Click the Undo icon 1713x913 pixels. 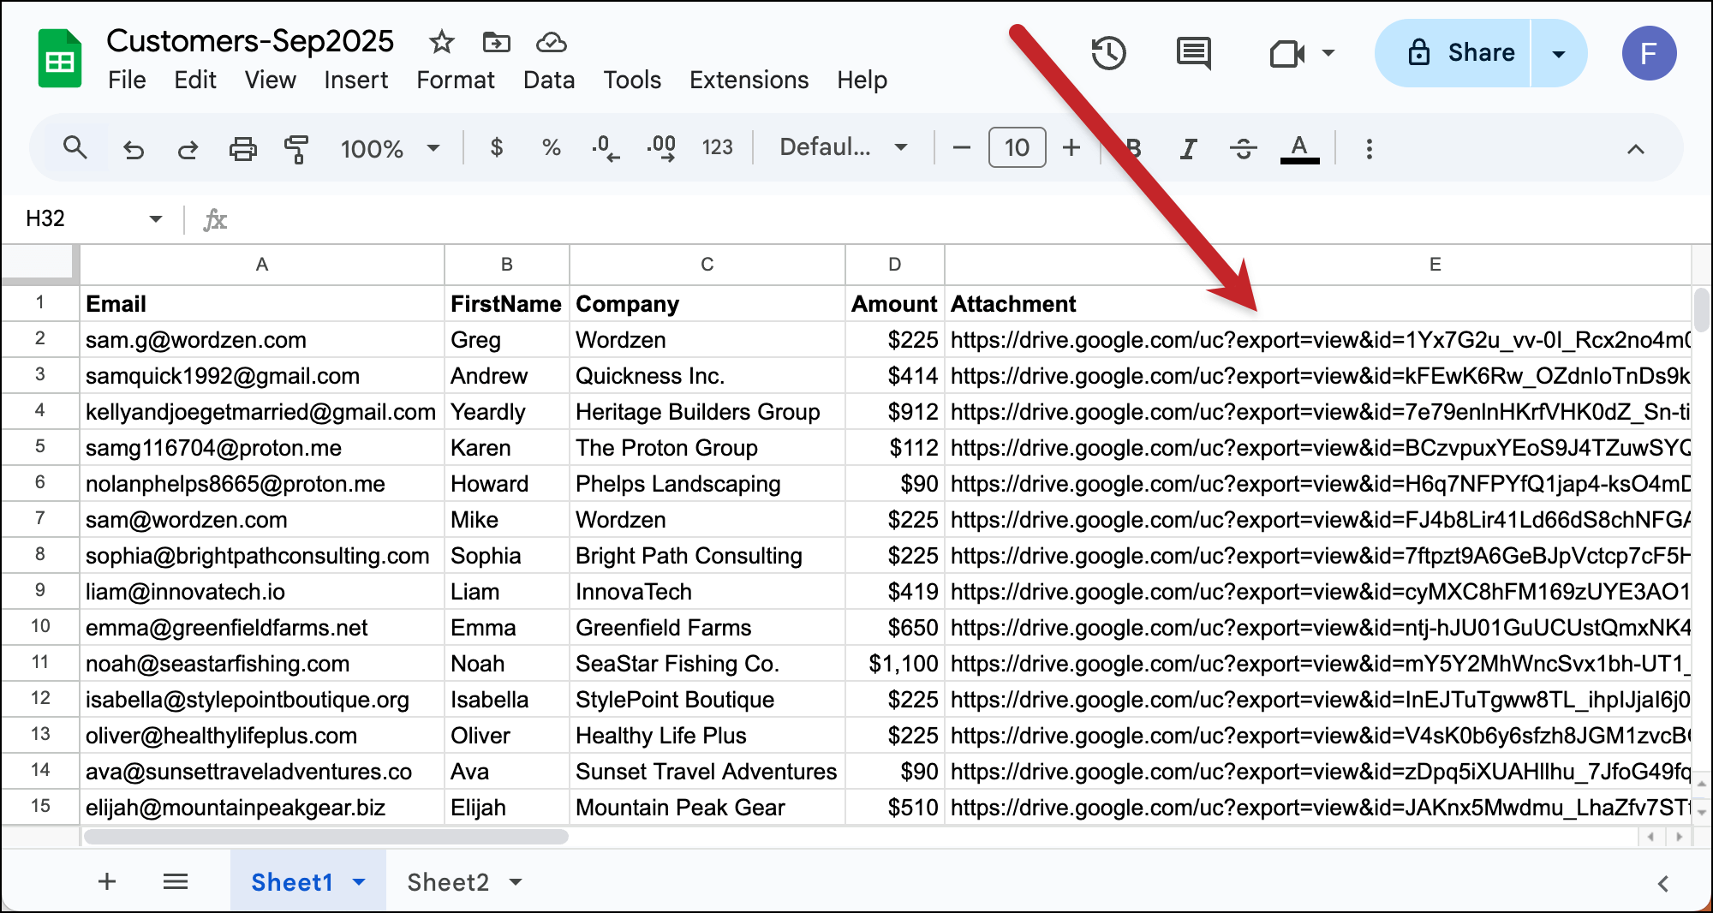(134, 147)
